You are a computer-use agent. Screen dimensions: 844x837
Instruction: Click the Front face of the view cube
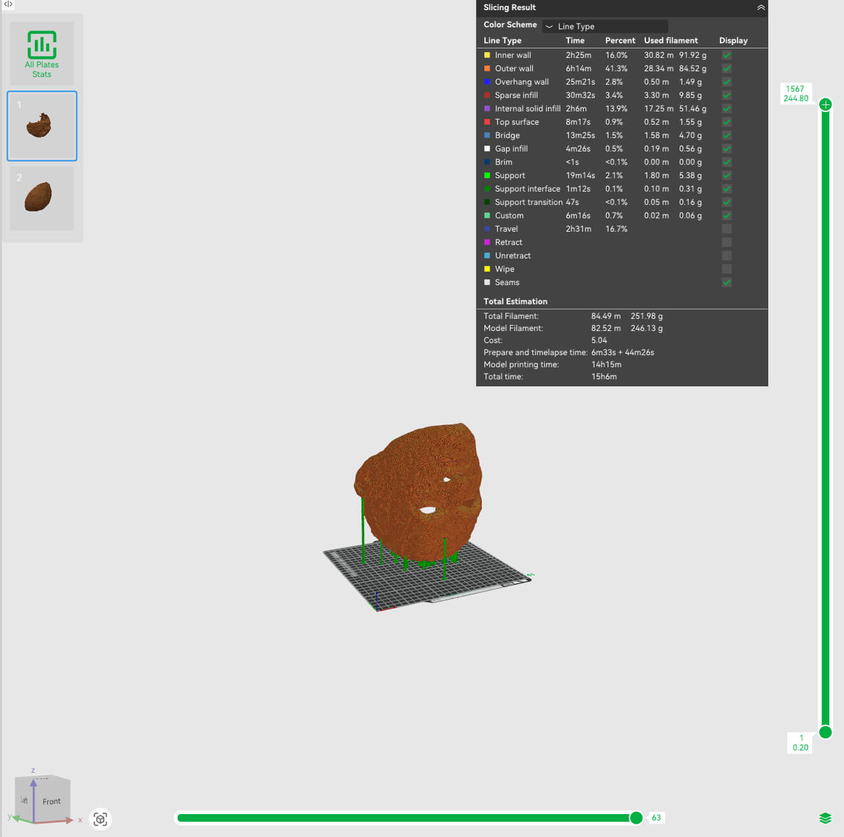52,801
